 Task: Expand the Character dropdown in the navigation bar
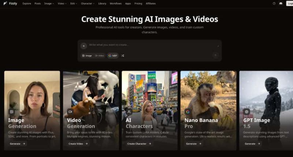pos(88,3)
